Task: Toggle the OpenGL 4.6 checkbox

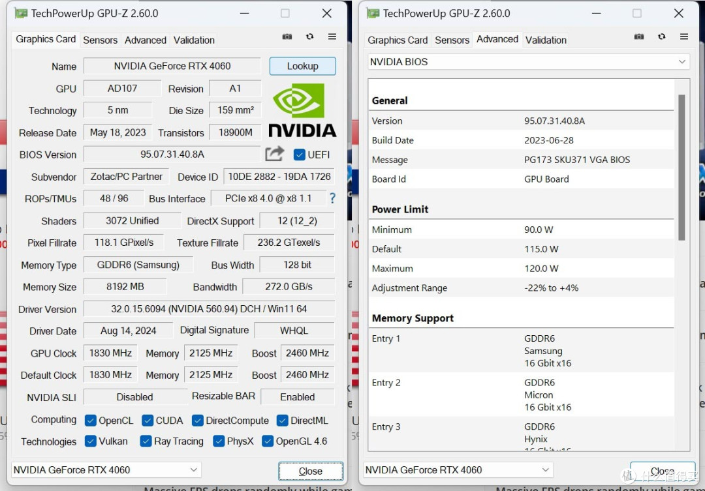Action: pyautogui.click(x=268, y=441)
